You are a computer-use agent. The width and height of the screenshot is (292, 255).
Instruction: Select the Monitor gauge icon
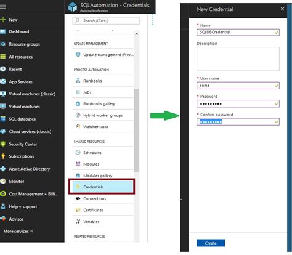tap(3, 181)
